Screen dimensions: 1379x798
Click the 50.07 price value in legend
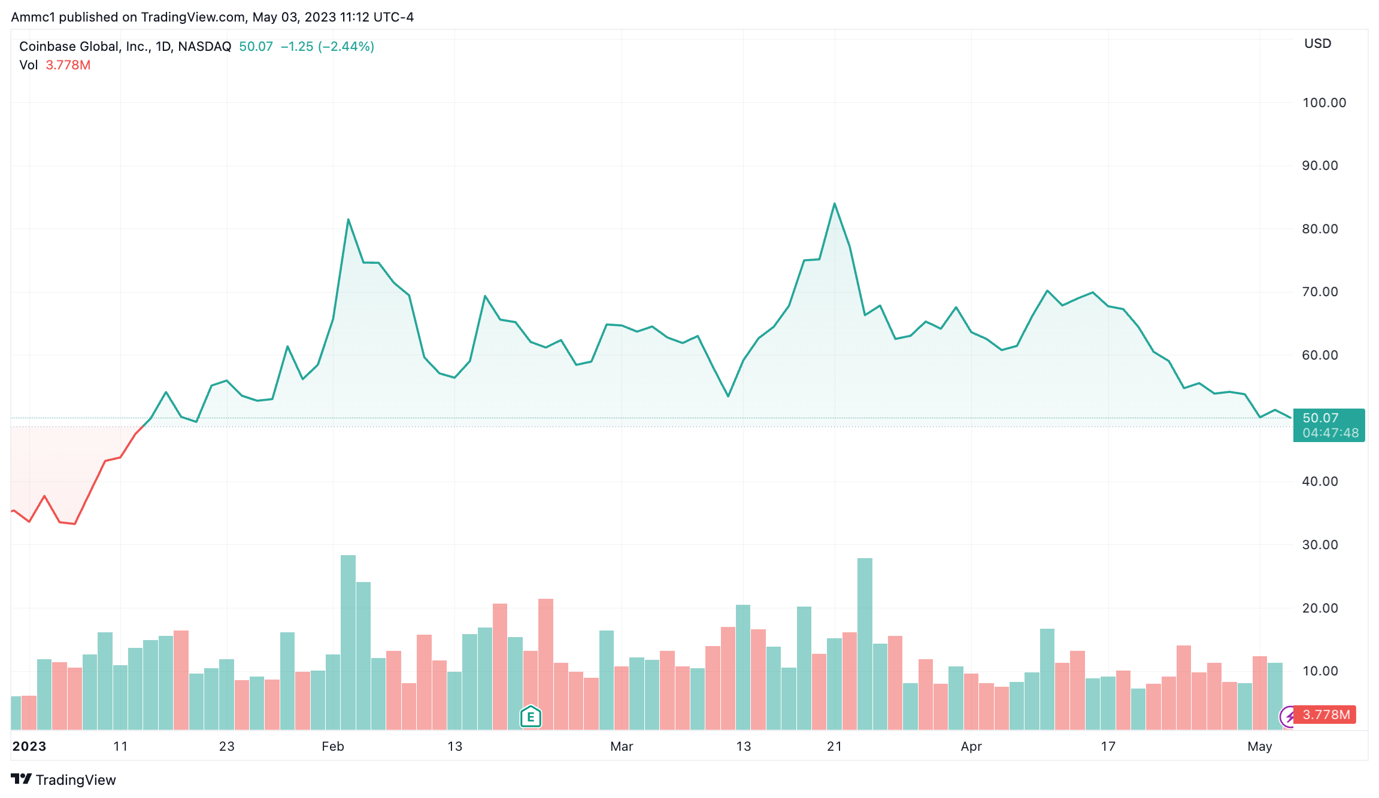click(256, 46)
